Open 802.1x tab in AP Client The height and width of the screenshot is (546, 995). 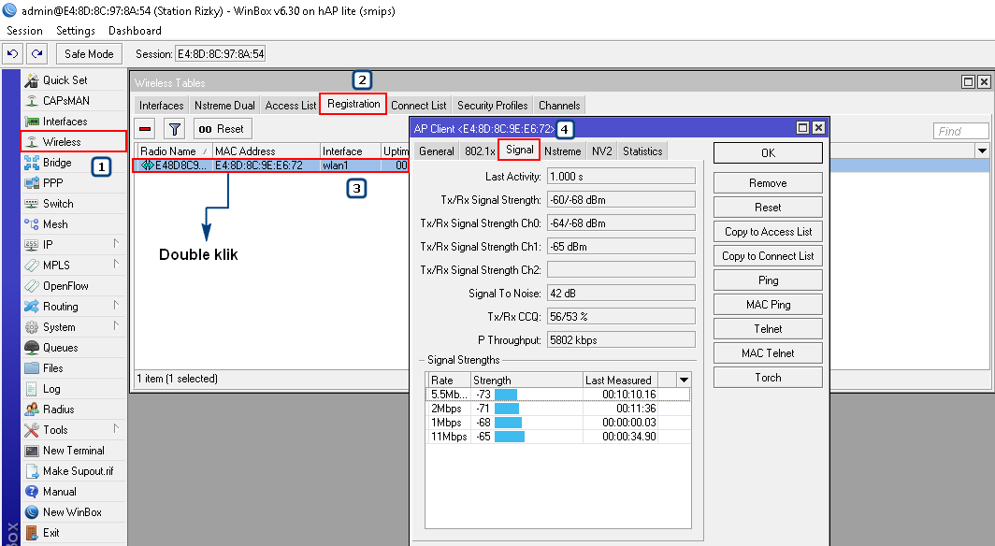click(x=480, y=151)
